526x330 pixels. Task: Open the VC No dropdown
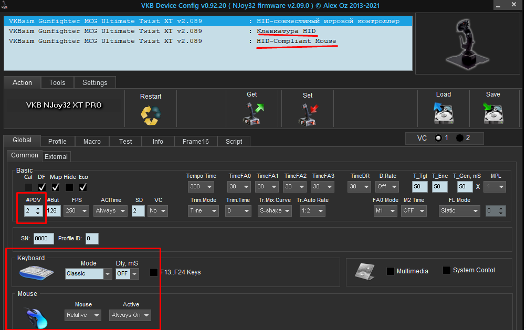(157, 210)
